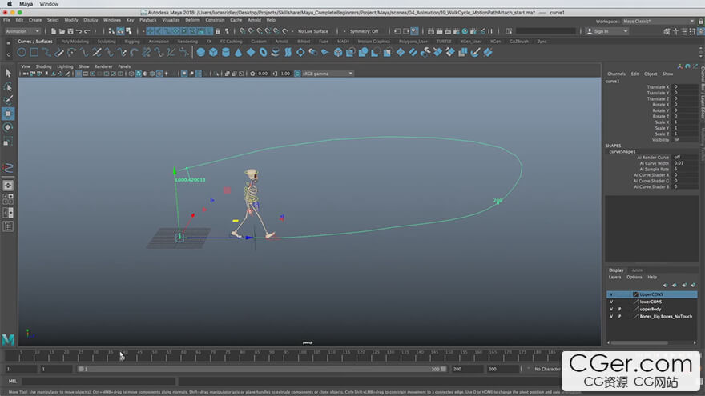705x396 pixels.
Task: Create layer from selected objects icon
Action: click(693, 285)
